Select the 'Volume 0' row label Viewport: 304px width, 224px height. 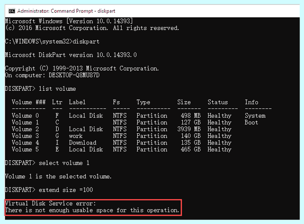click(25, 116)
